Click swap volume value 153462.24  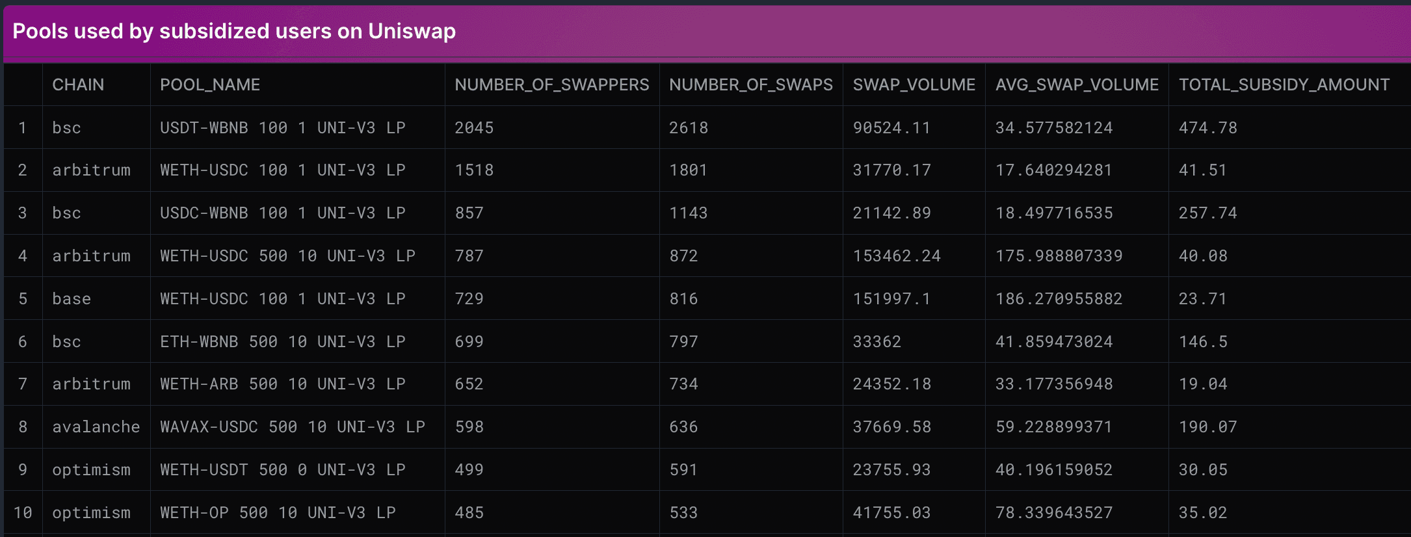(897, 255)
